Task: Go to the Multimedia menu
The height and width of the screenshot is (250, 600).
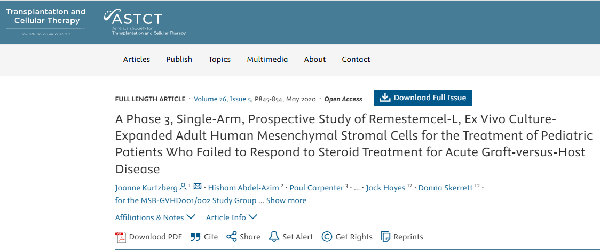Action: coord(267,60)
